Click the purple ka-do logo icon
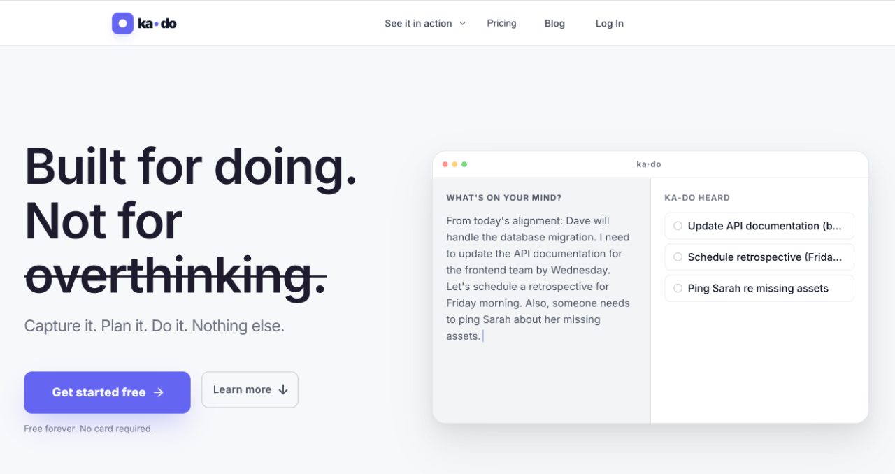This screenshot has width=895, height=474. tap(122, 23)
